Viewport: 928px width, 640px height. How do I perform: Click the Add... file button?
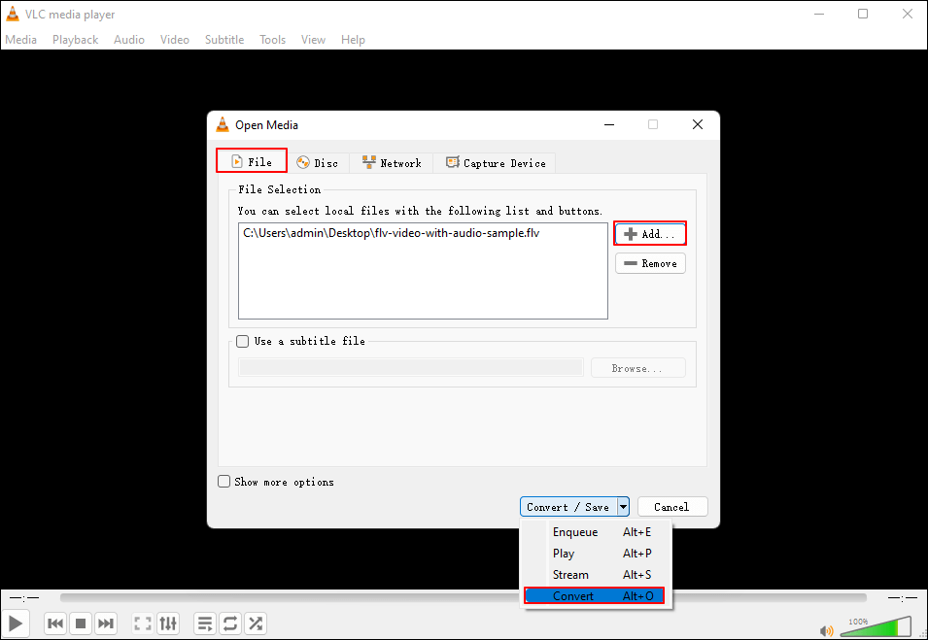tap(650, 234)
